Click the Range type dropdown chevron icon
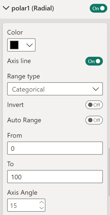 click(x=96, y=89)
